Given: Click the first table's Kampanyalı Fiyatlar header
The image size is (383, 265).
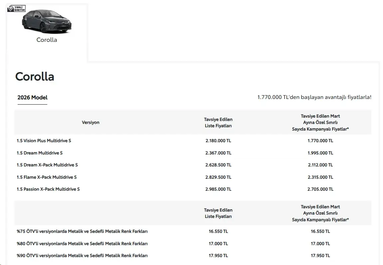Looking at the screenshot, I should [320, 123].
